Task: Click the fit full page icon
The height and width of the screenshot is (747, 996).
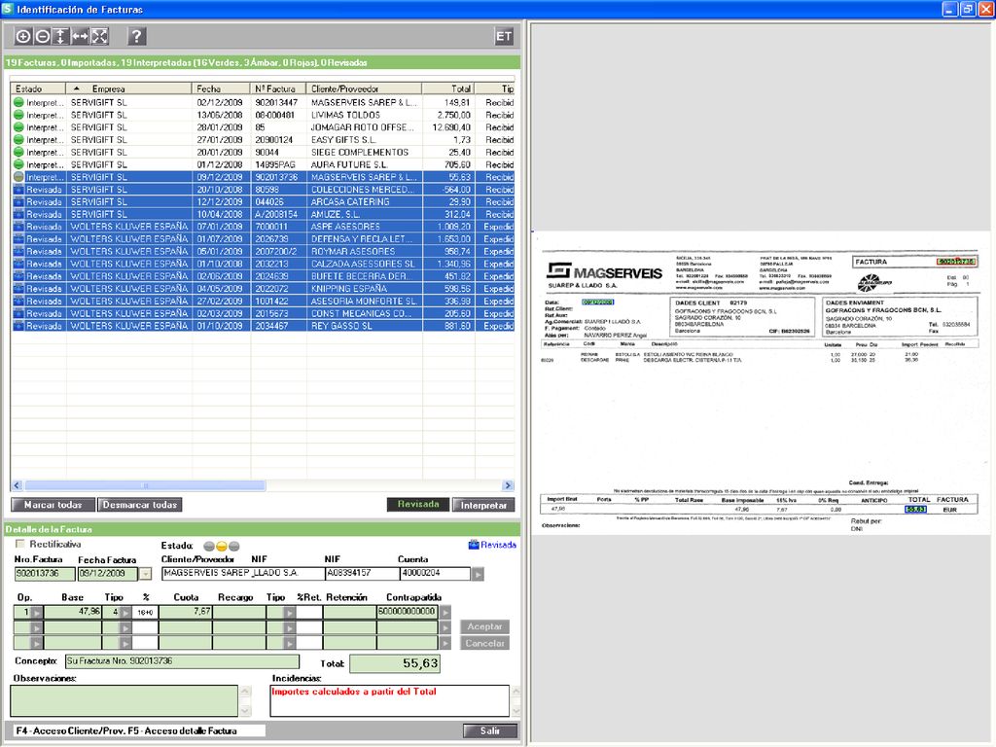Action: tap(100, 36)
